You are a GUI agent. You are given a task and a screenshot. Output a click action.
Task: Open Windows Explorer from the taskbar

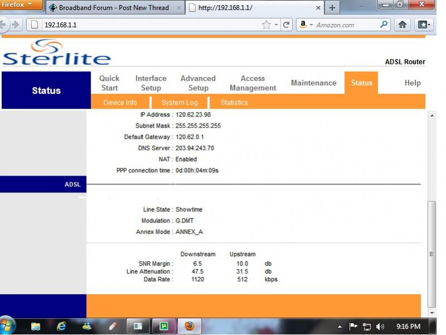(36, 326)
